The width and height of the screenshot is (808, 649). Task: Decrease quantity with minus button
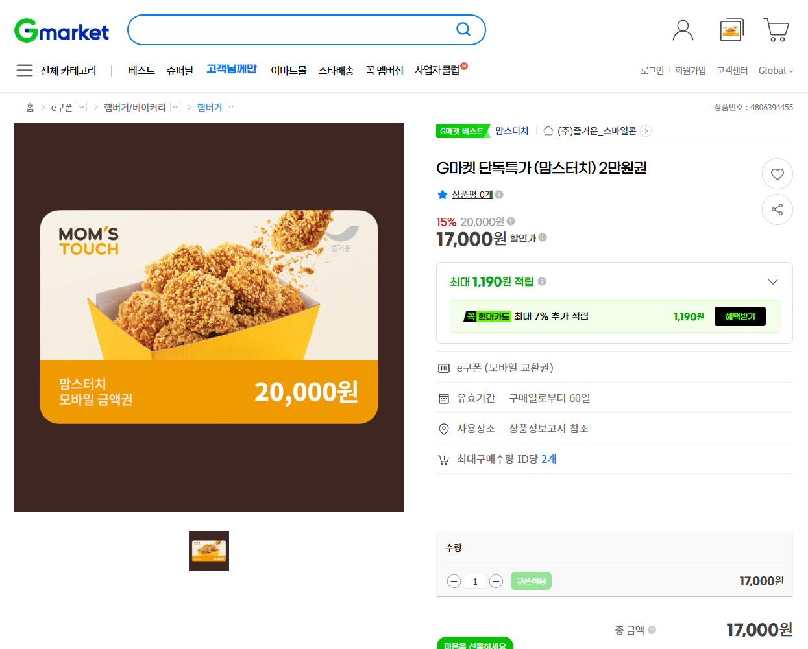point(454,581)
